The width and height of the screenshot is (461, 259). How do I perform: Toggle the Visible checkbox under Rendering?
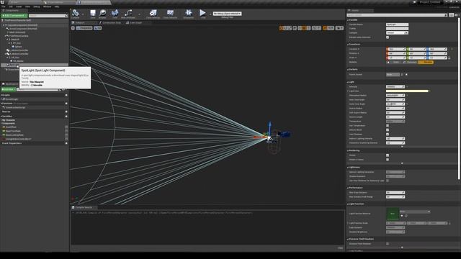point(388,155)
